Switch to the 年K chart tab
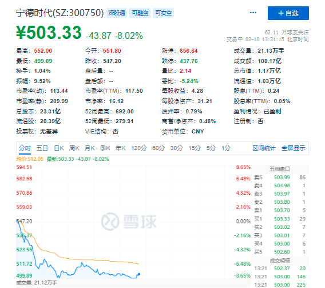The image size is (325, 288). (x=120, y=148)
